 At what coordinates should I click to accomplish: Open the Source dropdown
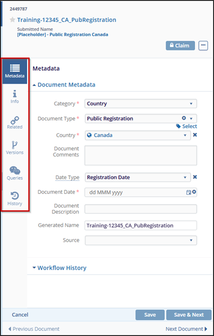click(x=140, y=240)
